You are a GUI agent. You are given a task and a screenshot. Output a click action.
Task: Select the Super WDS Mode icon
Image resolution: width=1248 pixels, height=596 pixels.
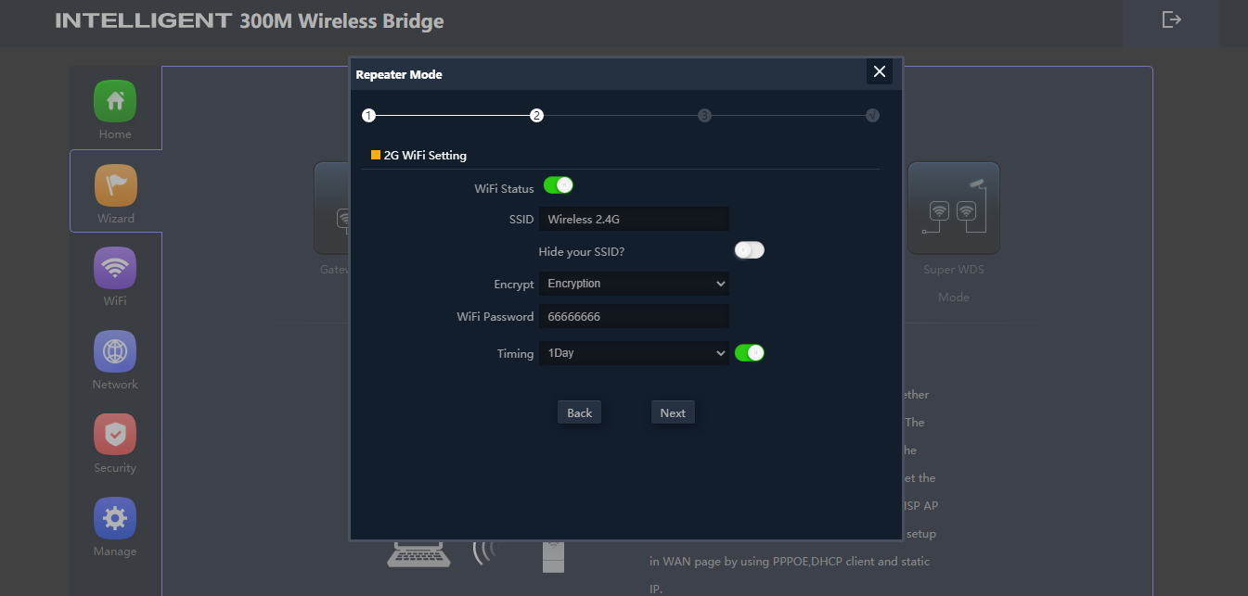953,209
